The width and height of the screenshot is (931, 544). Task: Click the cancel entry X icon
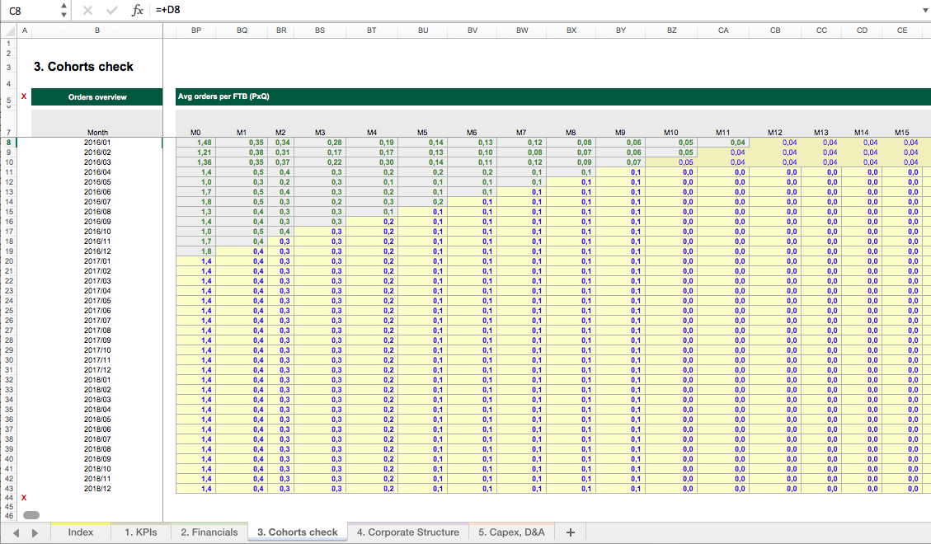coord(88,10)
